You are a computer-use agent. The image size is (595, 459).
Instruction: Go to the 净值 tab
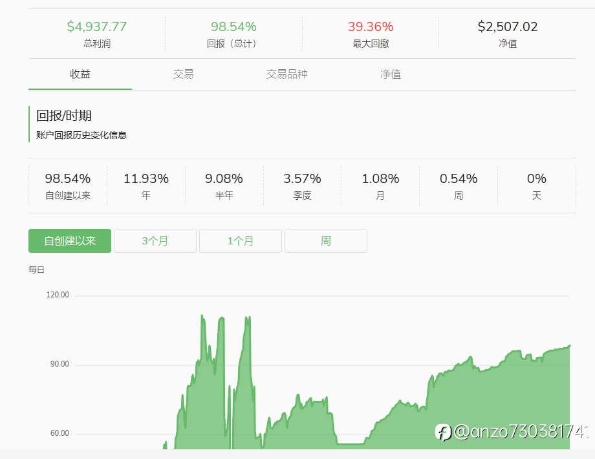391,74
